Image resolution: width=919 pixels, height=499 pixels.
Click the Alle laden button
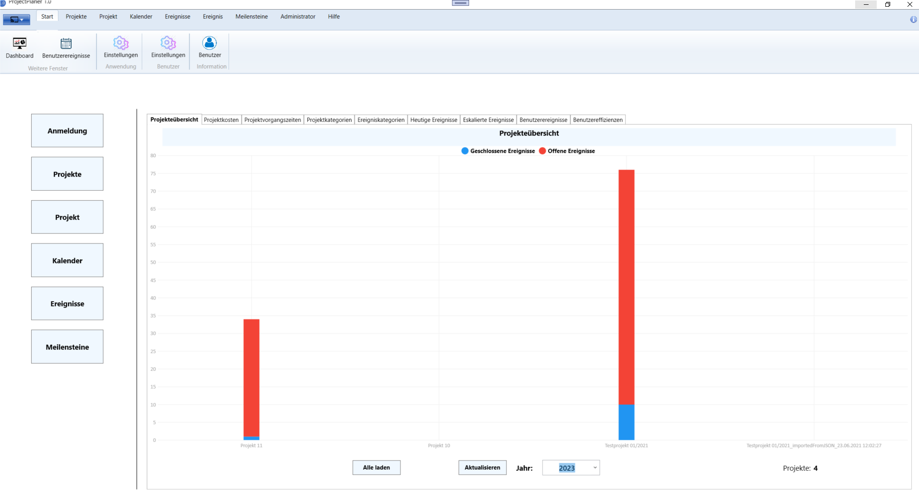pyautogui.click(x=376, y=467)
